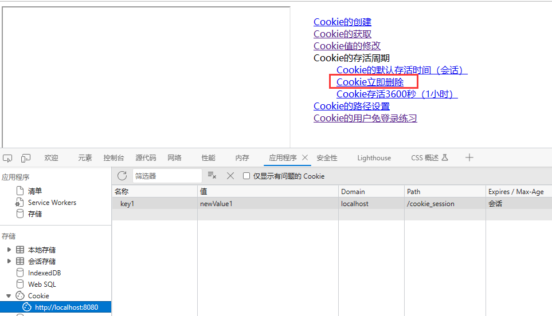
Task: Select the 本地存储 tree item
Action: pos(41,250)
